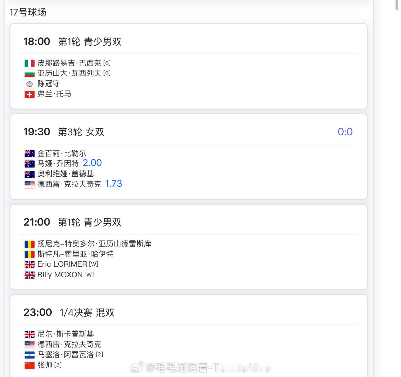Click the US flag beside 德西雷·克拉夫奇克 in 女双
This screenshot has width=401, height=377.
coord(29,184)
